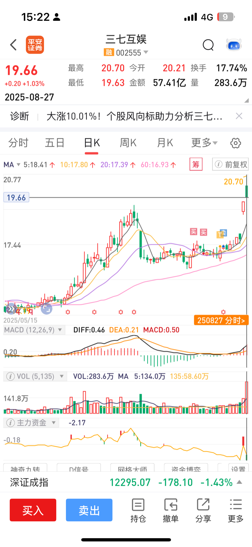The height and width of the screenshot is (547, 252).
Task: Tap the 19.66 price label on chart
Action: pyautogui.click(x=16, y=197)
